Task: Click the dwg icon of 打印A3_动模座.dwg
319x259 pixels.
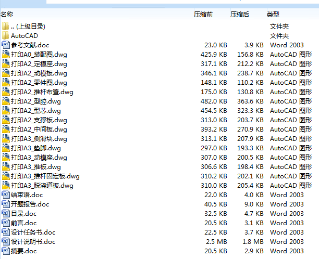Action: pos(6,157)
